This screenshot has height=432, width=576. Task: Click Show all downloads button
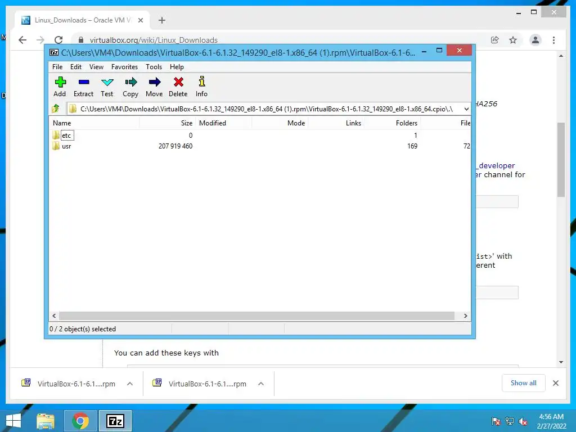(524, 383)
